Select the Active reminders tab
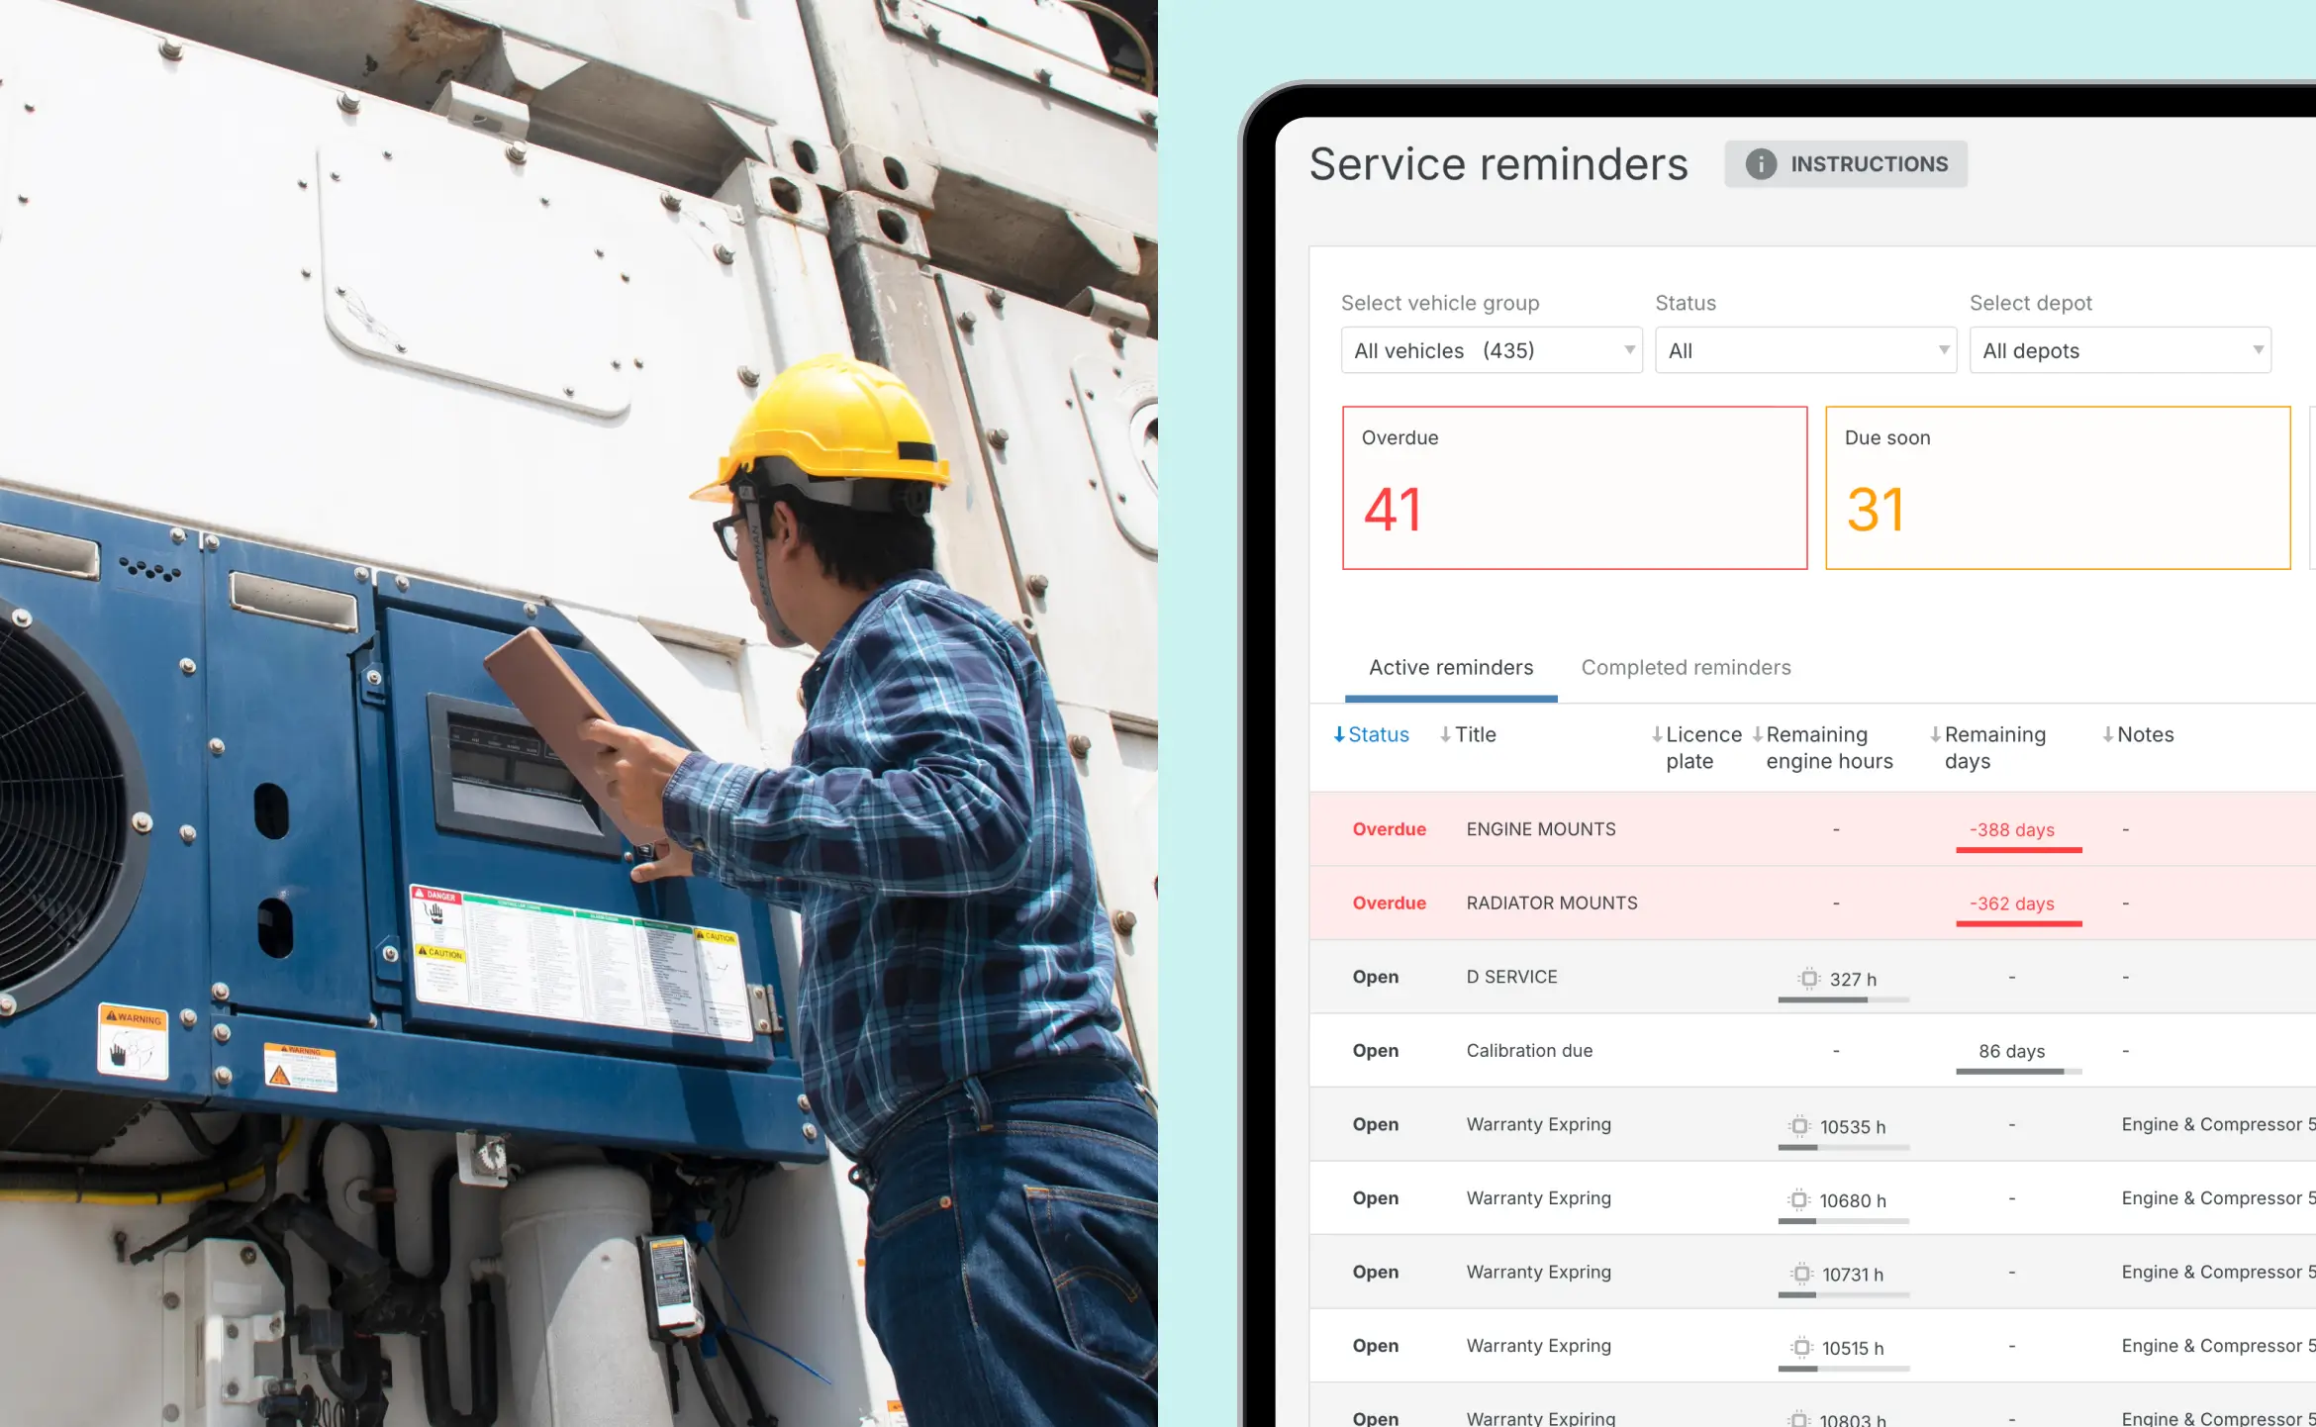This screenshot has height=1427, width=2316. (1450, 668)
